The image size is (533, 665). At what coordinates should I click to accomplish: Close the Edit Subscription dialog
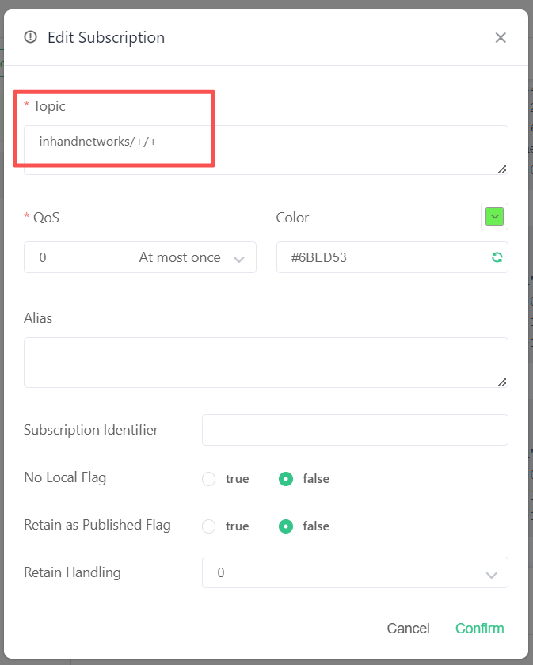click(x=501, y=38)
